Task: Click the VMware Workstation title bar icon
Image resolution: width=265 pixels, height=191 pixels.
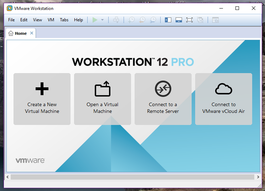Action: click(x=10, y=8)
